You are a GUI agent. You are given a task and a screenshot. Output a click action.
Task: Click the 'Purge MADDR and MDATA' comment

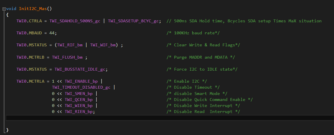click(x=201, y=57)
